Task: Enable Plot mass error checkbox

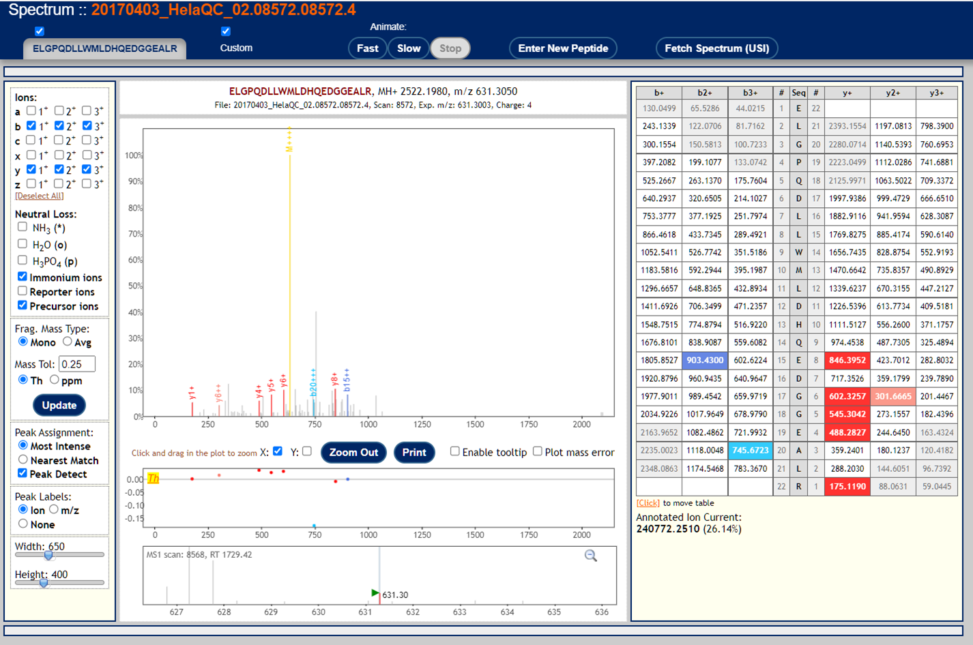Action: tap(538, 451)
